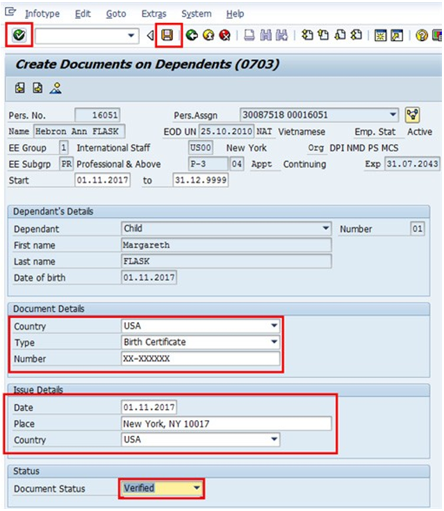Open the Infotype menu
This screenshot has width=444, height=511.
click(x=42, y=14)
